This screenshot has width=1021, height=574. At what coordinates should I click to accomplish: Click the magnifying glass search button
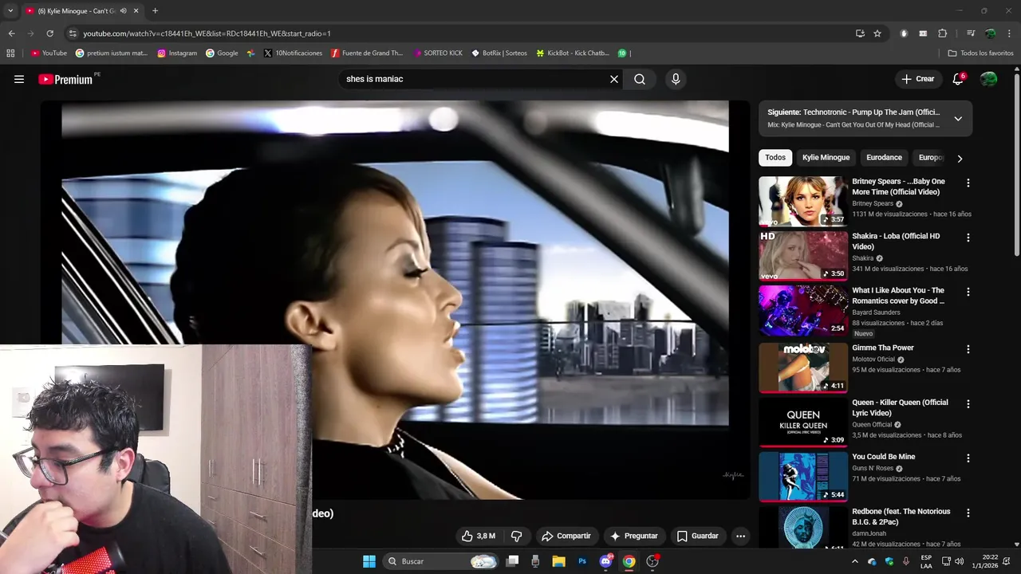point(640,79)
